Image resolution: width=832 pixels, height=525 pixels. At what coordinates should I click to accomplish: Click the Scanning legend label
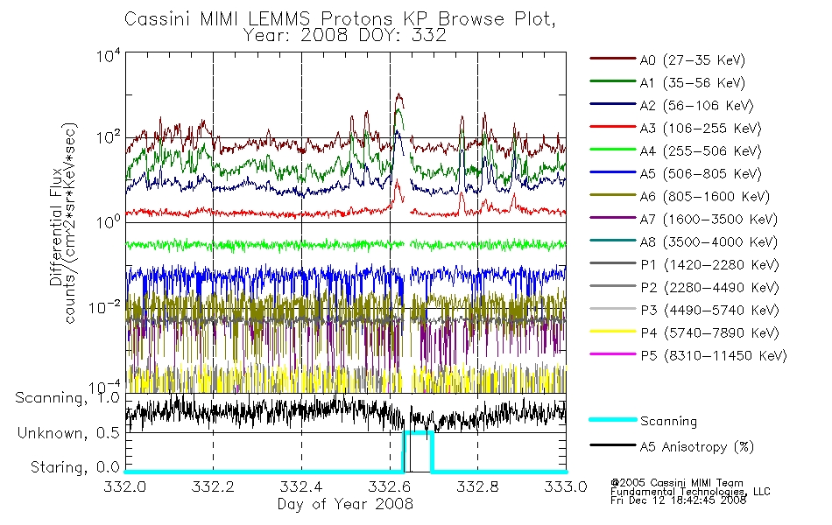click(668, 422)
